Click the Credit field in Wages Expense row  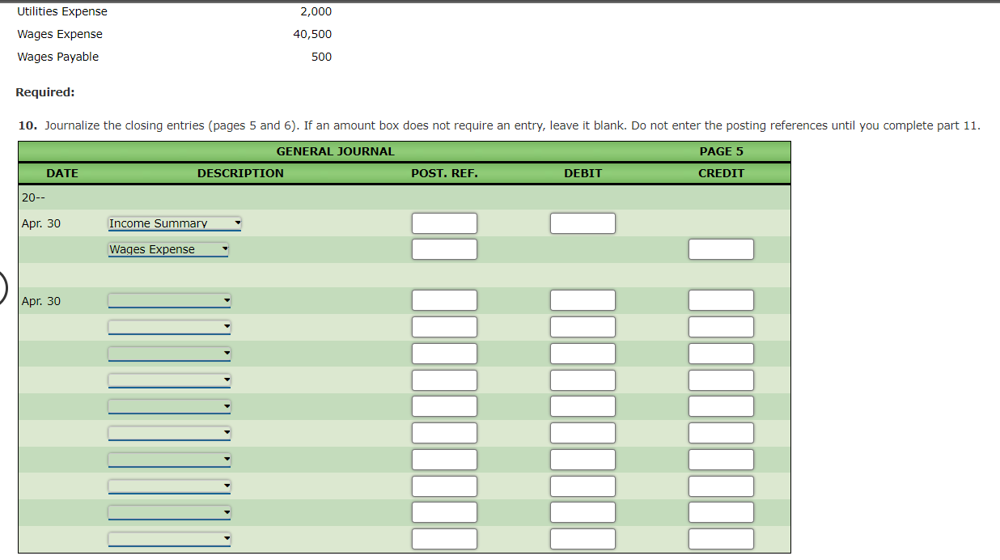721,249
